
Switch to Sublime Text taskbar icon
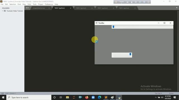pos(106,97)
